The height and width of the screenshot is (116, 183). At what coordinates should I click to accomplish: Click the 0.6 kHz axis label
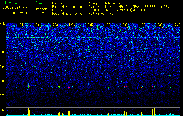pyautogui.click(x=3, y=110)
